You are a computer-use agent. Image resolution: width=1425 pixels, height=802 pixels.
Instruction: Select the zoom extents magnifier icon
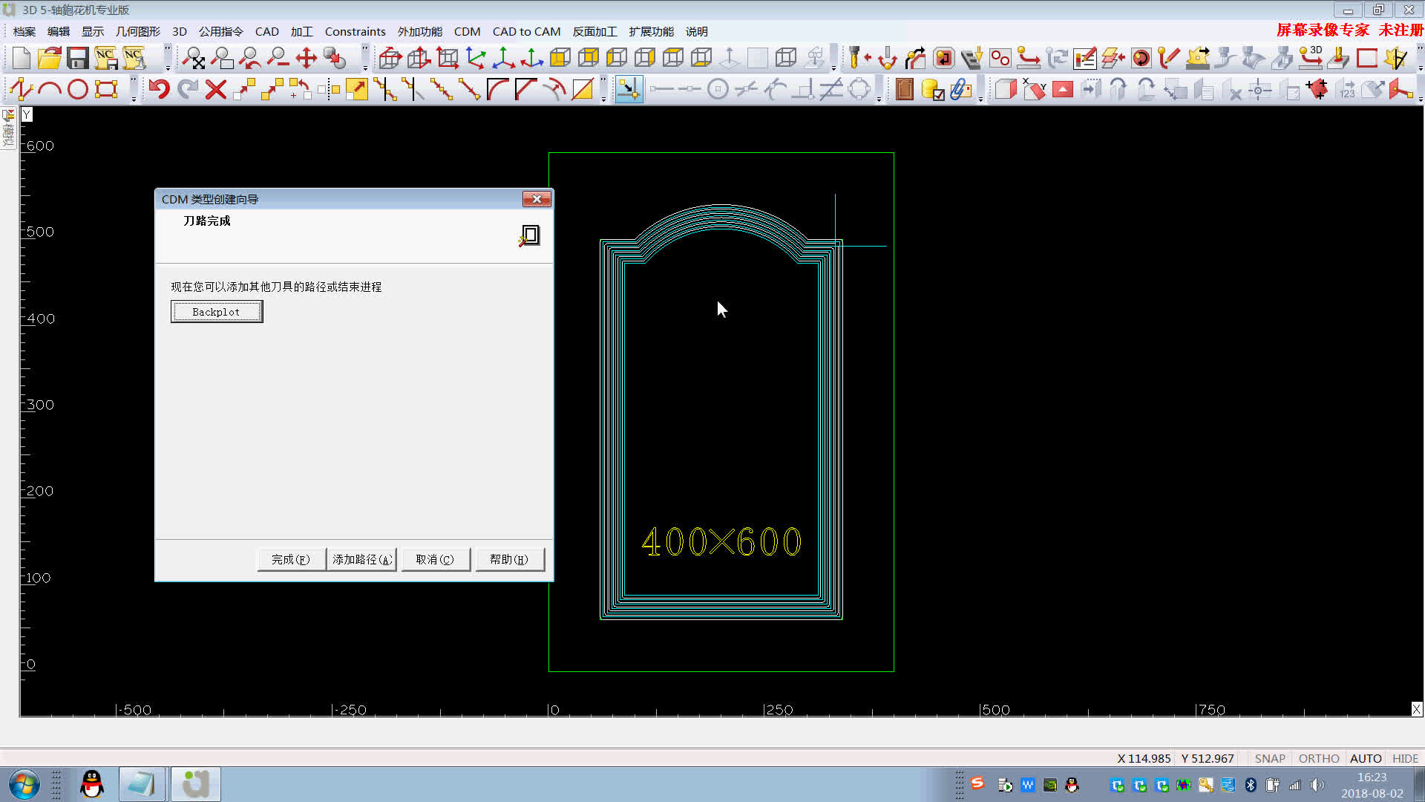click(194, 58)
